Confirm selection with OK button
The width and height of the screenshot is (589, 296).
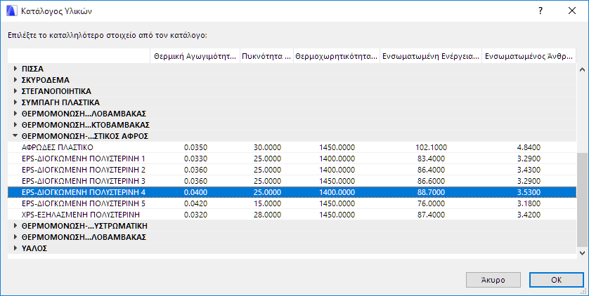pos(556,279)
